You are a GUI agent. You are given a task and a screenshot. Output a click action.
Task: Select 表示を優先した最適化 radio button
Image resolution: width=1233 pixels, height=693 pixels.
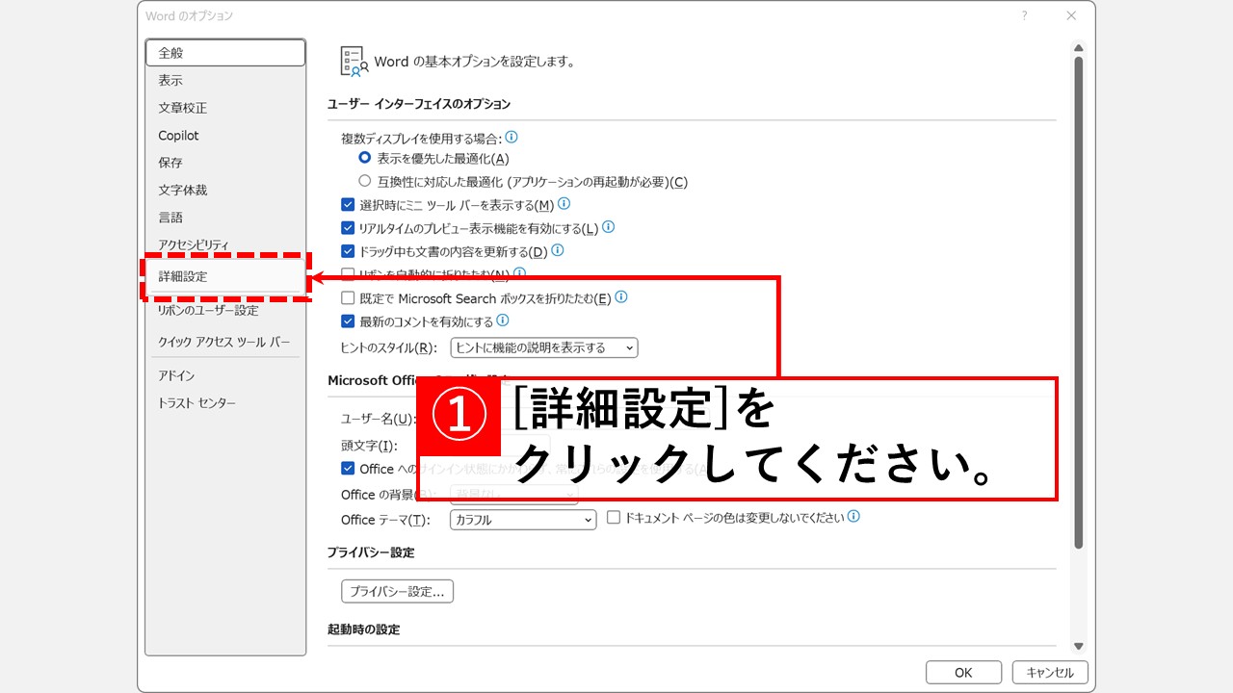click(x=365, y=158)
